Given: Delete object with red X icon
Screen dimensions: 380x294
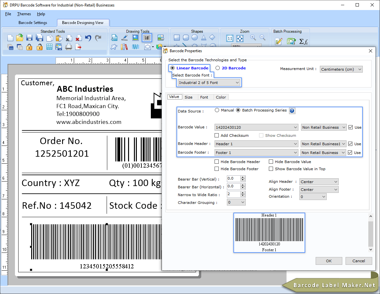Looking at the screenshot, I should (x=78, y=38).
